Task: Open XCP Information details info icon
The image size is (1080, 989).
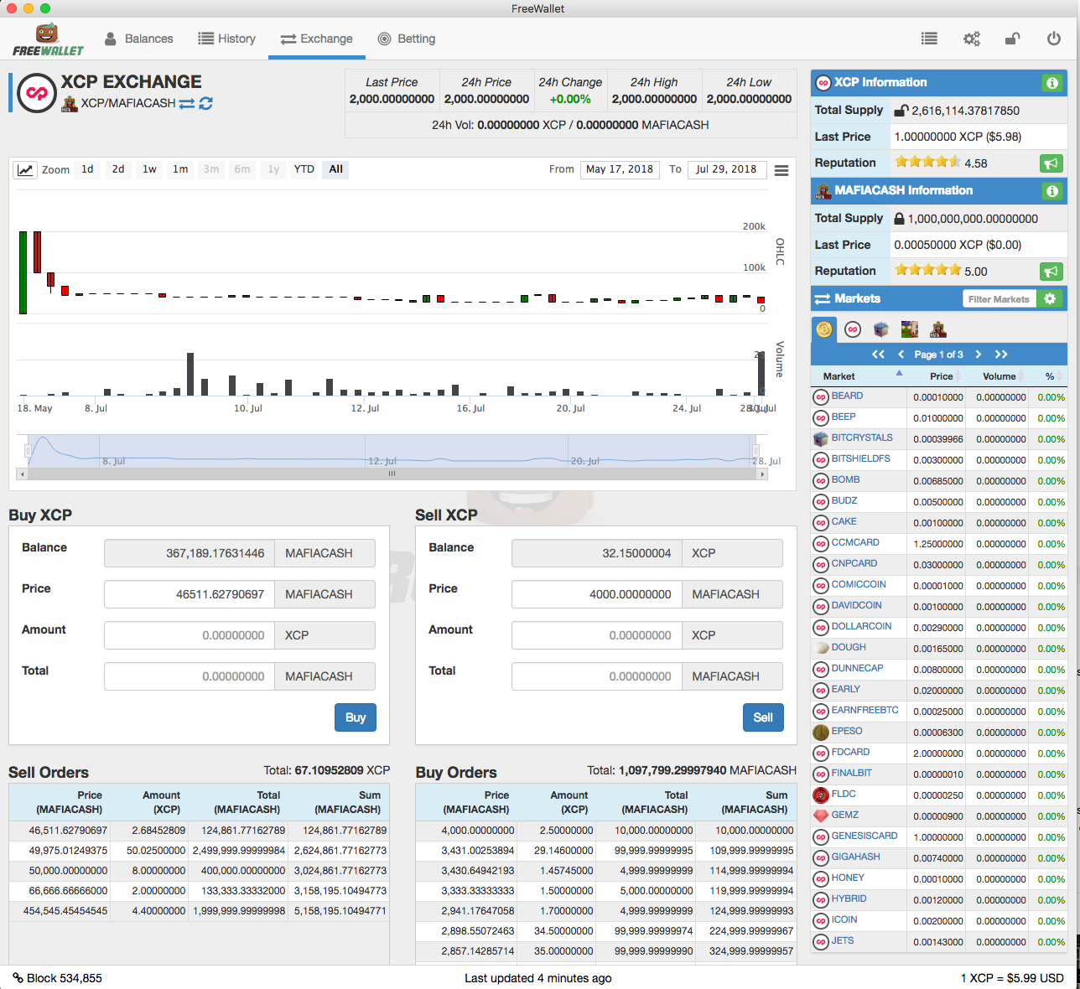Action: pos(1051,83)
